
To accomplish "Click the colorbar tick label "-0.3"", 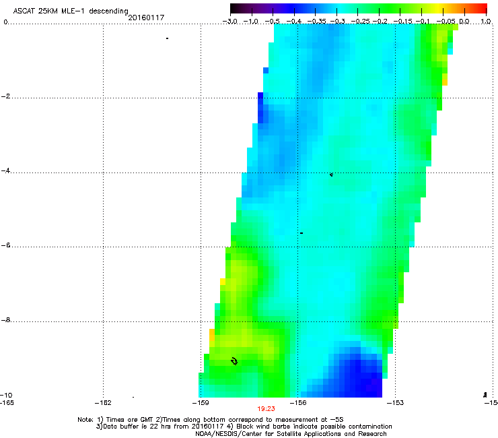I will tap(338, 22).
